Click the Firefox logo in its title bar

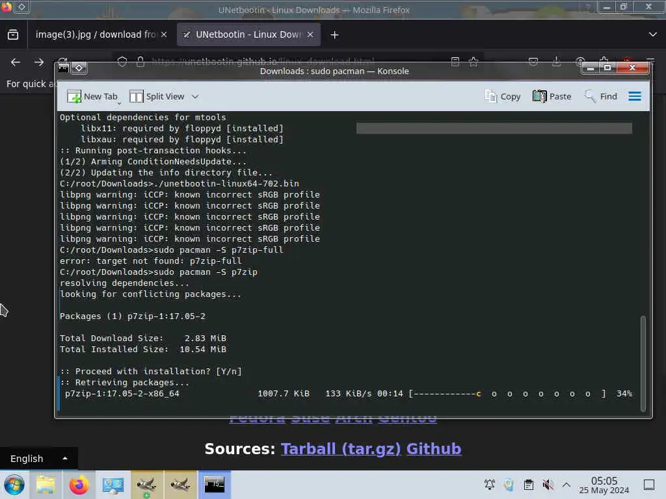[7, 6]
